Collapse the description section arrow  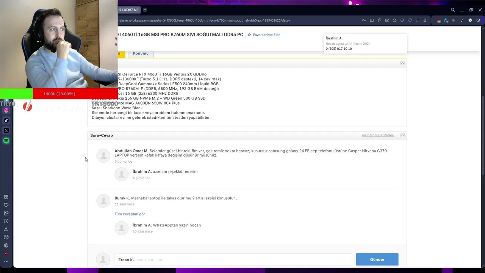402,63
